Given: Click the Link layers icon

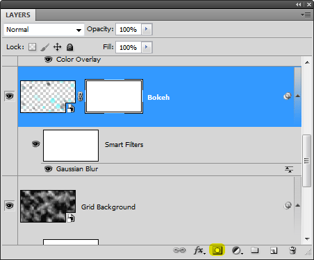Looking at the screenshot, I should pos(179,250).
